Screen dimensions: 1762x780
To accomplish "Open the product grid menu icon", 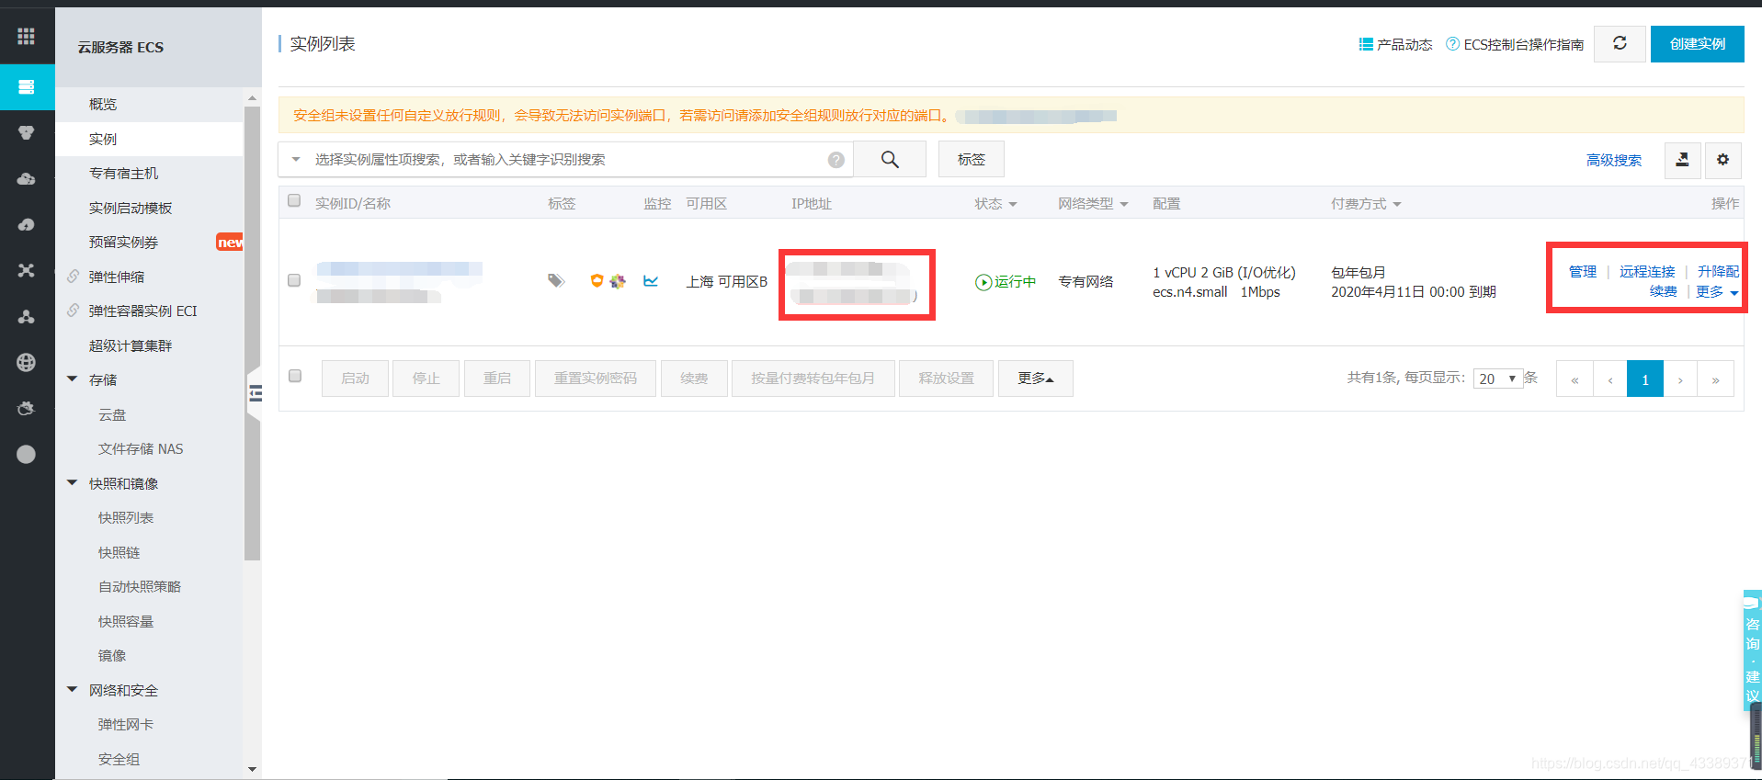I will coord(26,36).
